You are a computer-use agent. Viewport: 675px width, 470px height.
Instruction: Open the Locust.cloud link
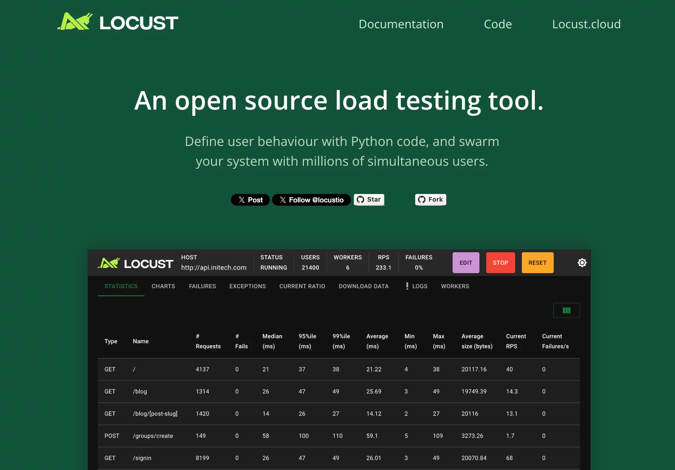click(586, 24)
